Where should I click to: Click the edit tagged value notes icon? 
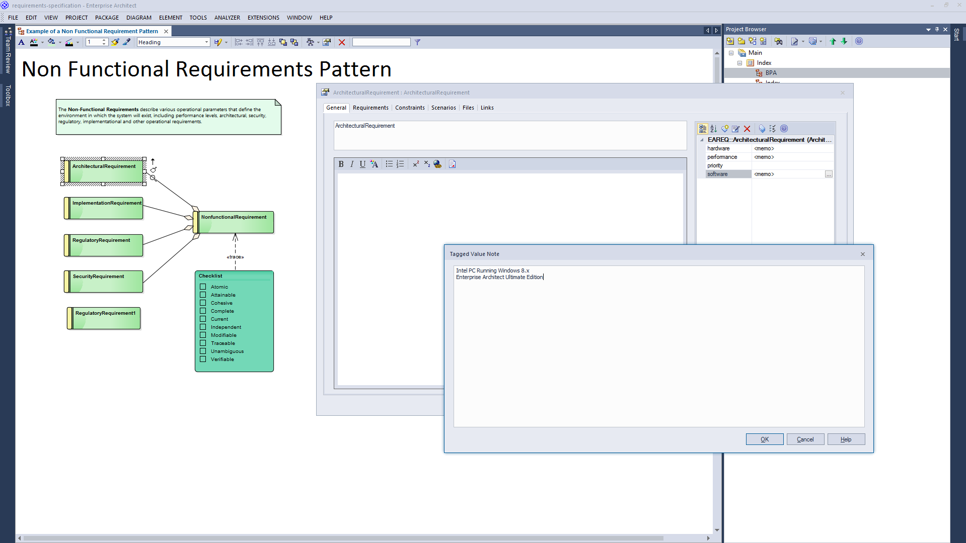(735, 129)
